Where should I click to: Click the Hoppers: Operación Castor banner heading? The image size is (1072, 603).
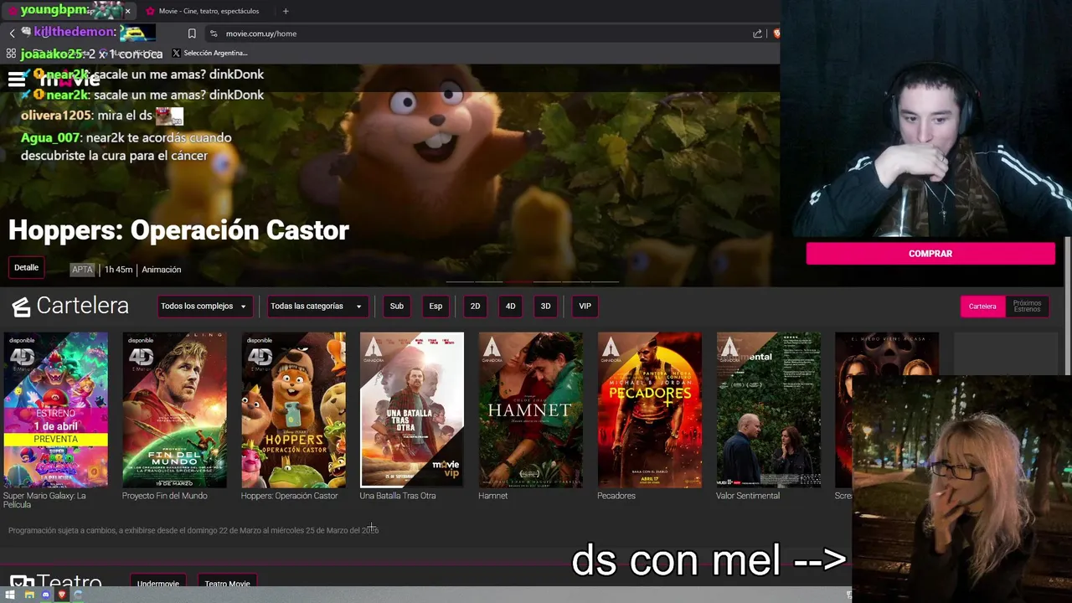[178, 230]
